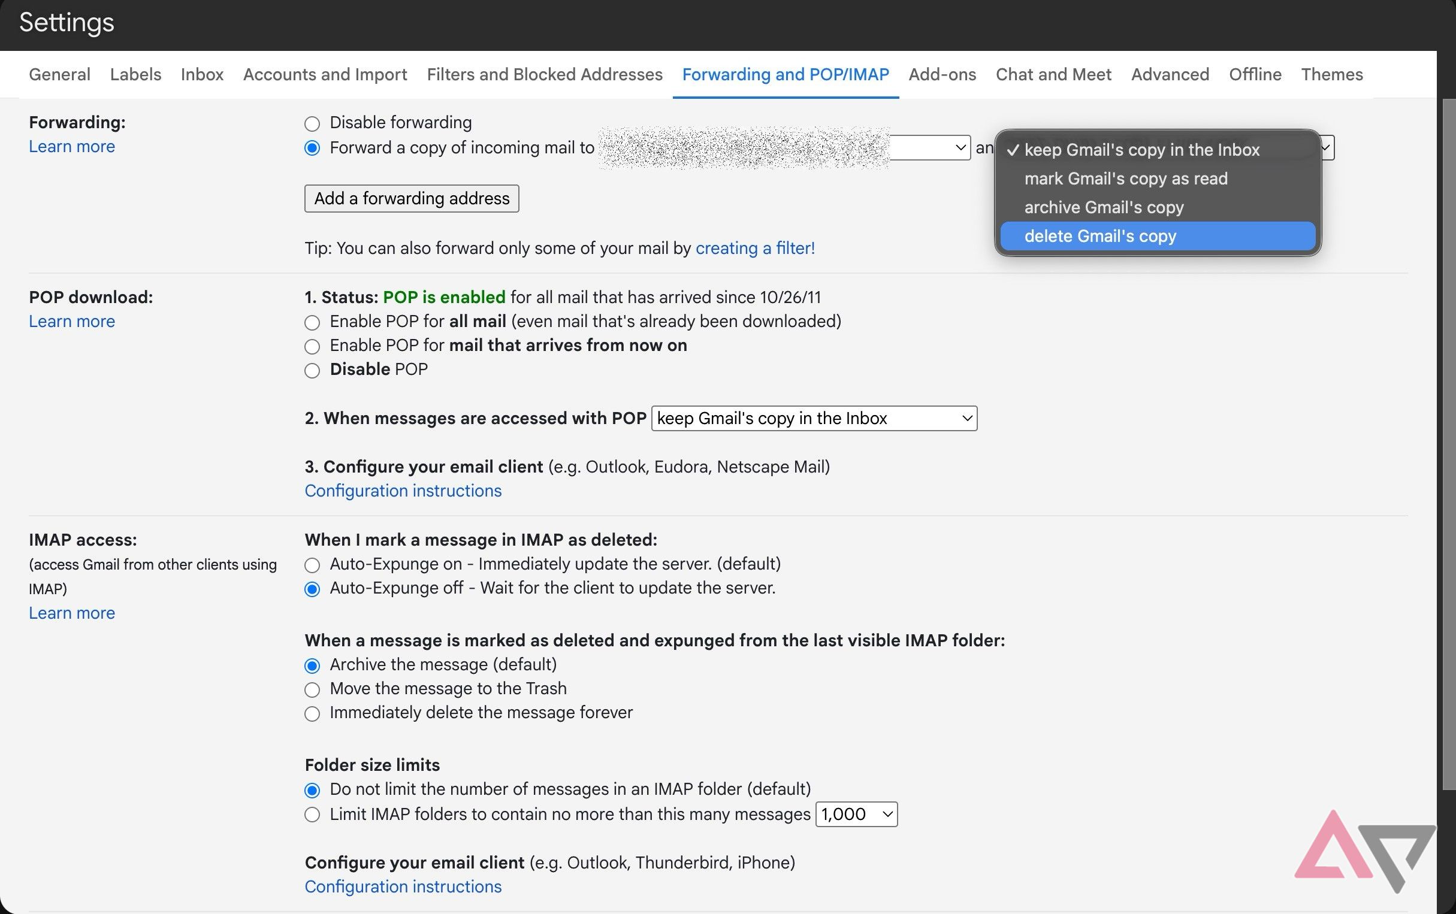
Task: Click Learn more under IMAP access
Action: click(x=72, y=613)
